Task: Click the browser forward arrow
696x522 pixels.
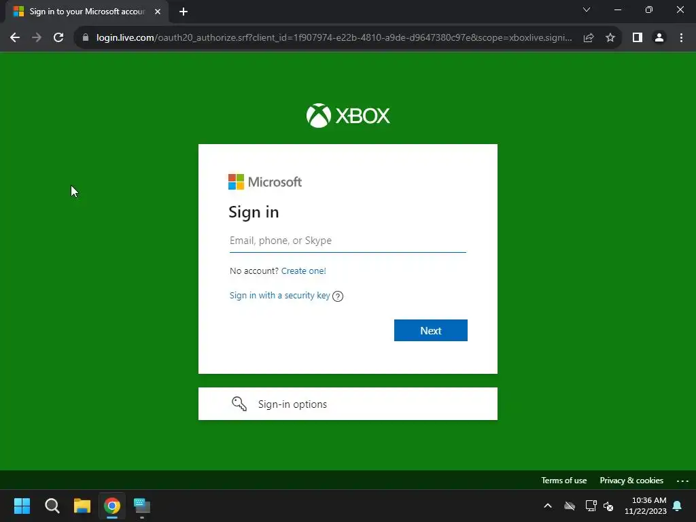Action: (x=37, y=38)
